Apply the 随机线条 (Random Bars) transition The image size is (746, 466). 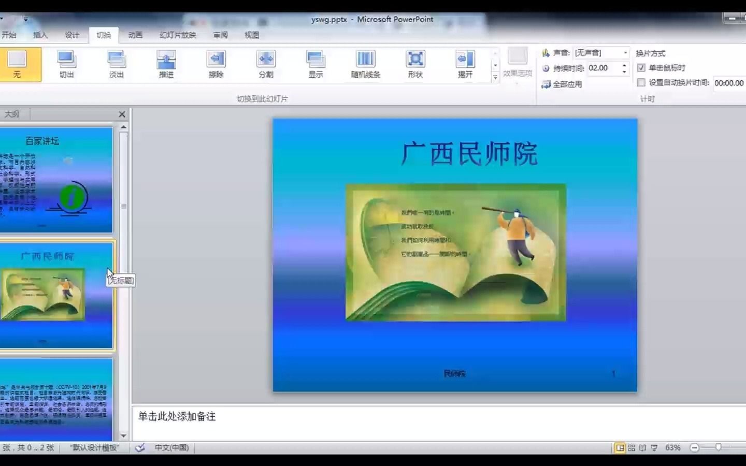click(x=365, y=64)
